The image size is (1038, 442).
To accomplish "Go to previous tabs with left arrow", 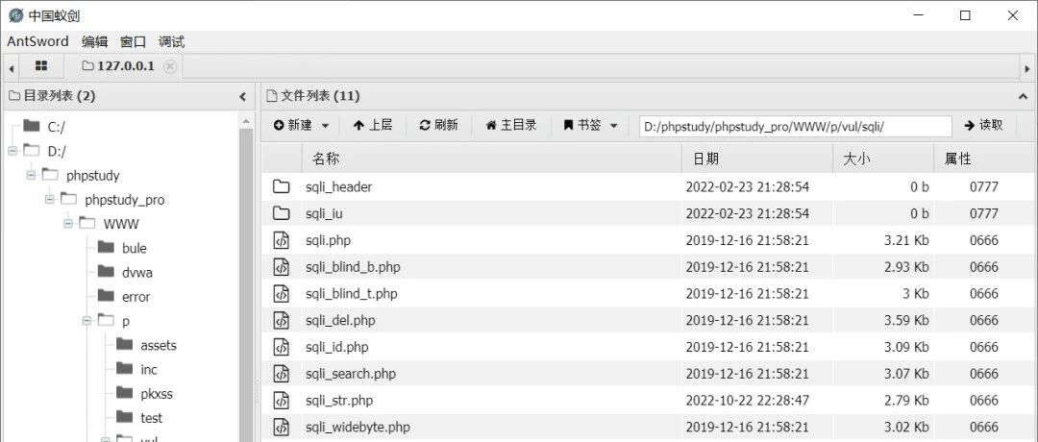I will click(x=12, y=68).
